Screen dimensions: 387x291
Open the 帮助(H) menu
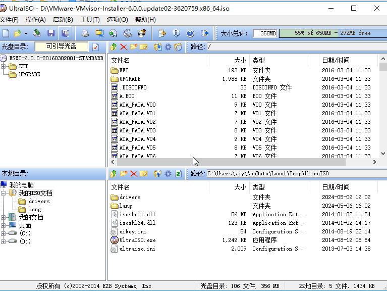pos(145,20)
